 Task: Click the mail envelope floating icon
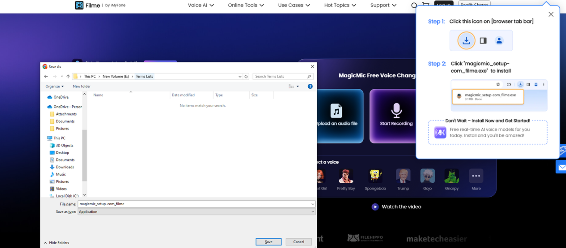(x=561, y=167)
